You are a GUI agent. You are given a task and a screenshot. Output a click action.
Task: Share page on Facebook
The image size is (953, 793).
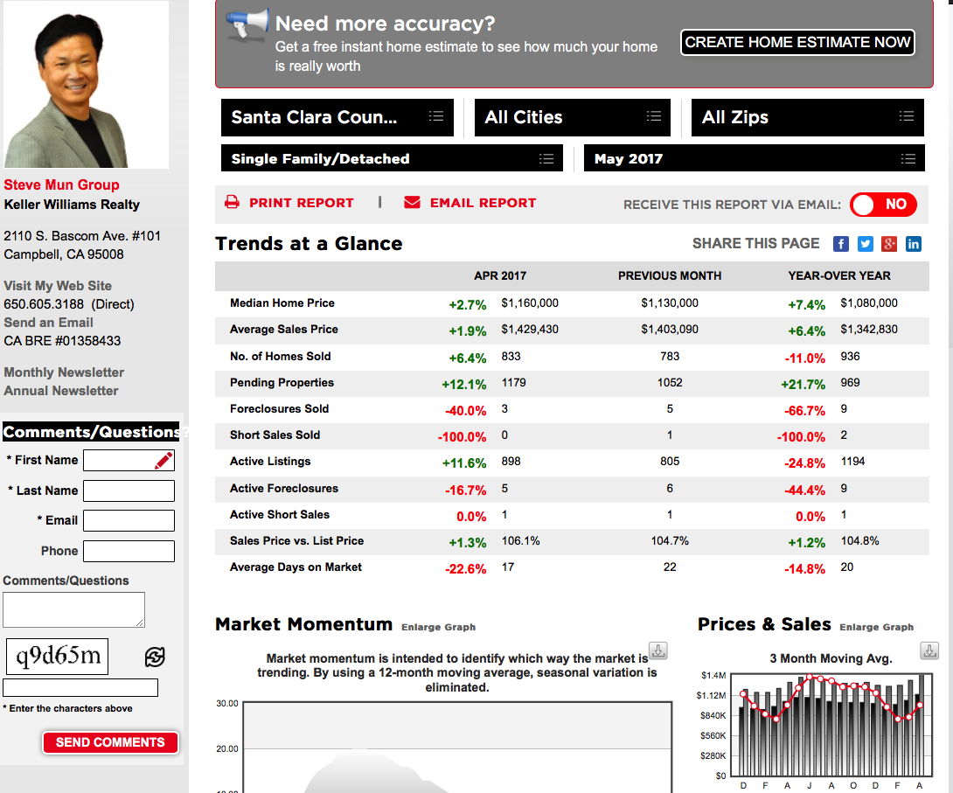840,244
